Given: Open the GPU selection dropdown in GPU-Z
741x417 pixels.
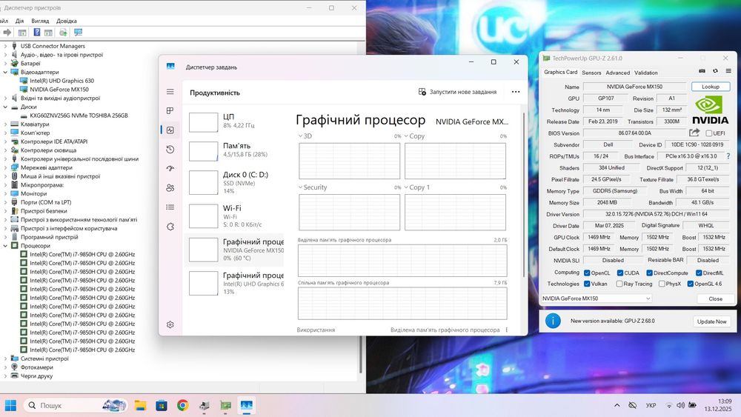Looking at the screenshot, I should (x=597, y=298).
